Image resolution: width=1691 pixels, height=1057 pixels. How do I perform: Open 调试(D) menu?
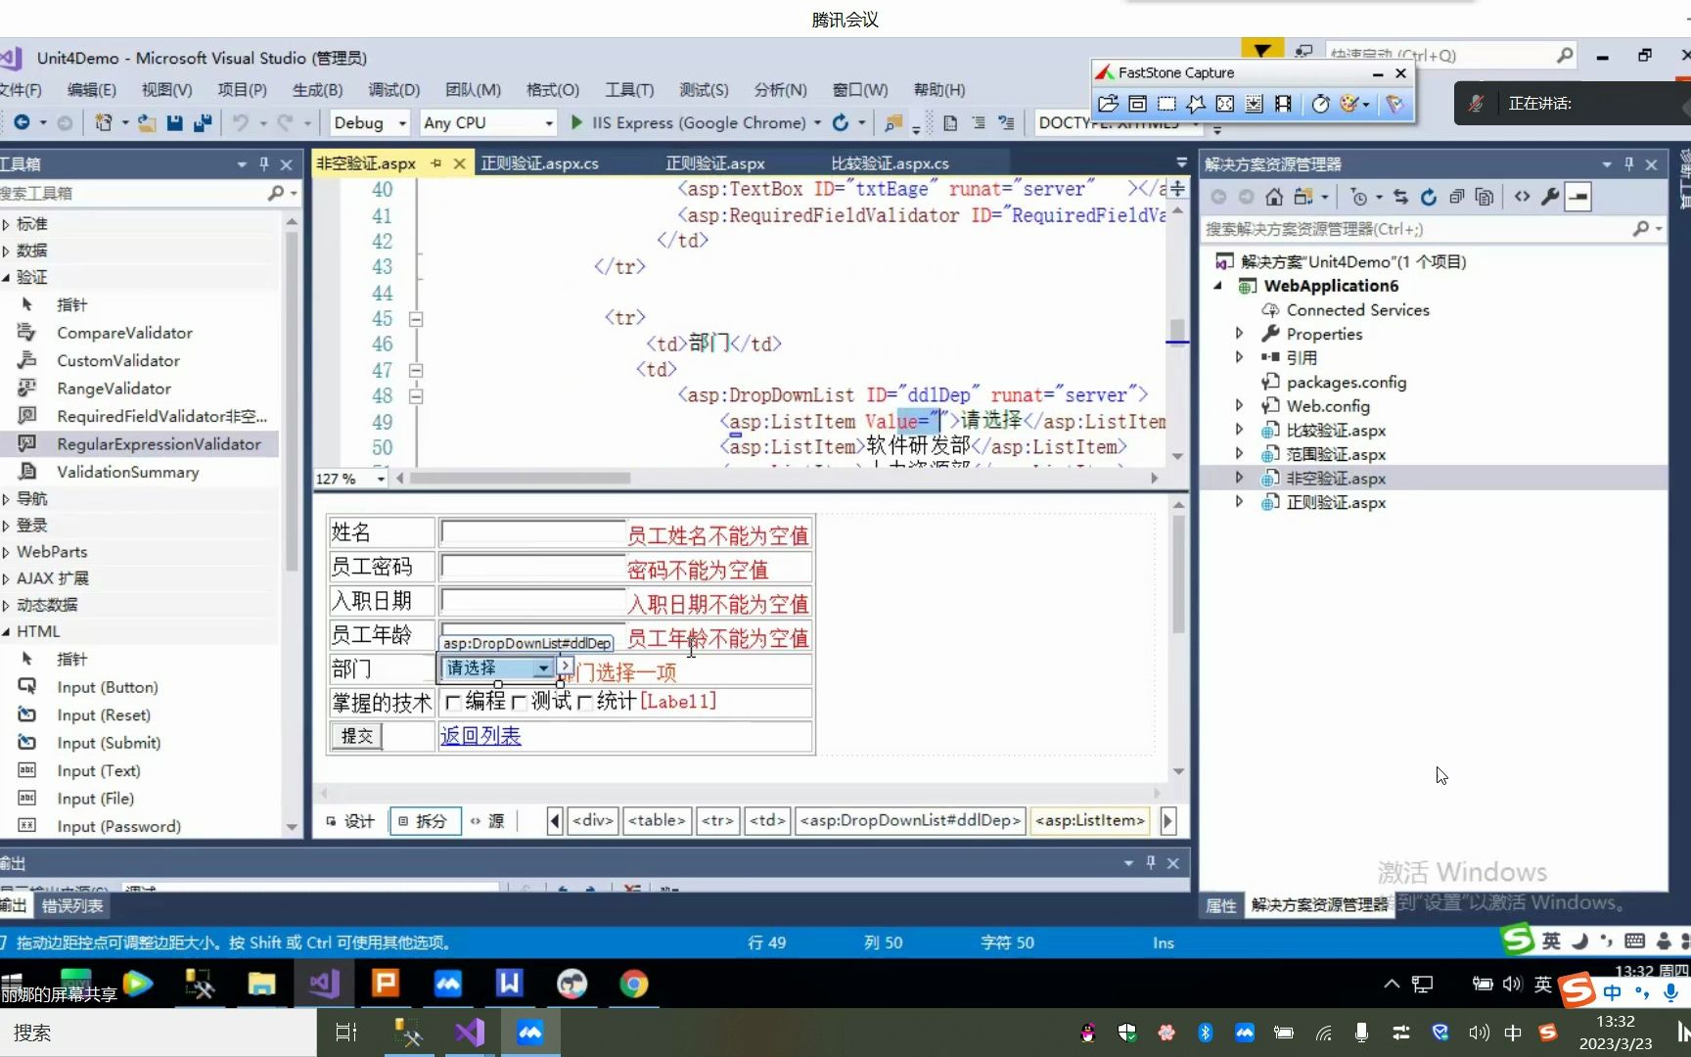coord(393,90)
